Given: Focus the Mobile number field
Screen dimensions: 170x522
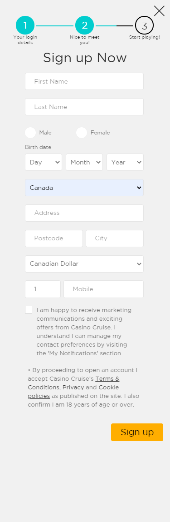Looking at the screenshot, I should click(x=104, y=289).
